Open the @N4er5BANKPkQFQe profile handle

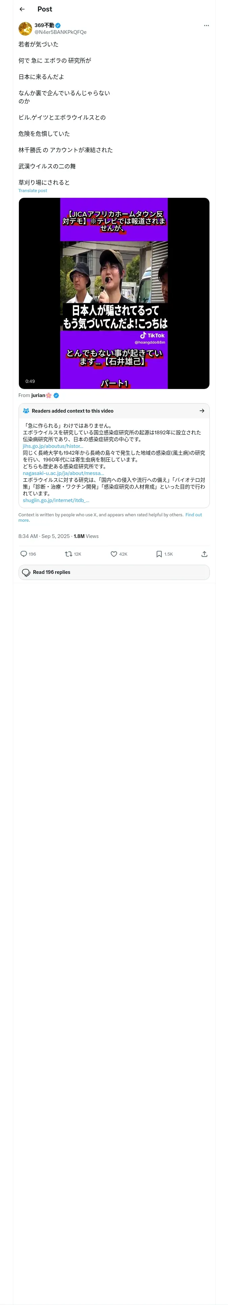coord(60,33)
